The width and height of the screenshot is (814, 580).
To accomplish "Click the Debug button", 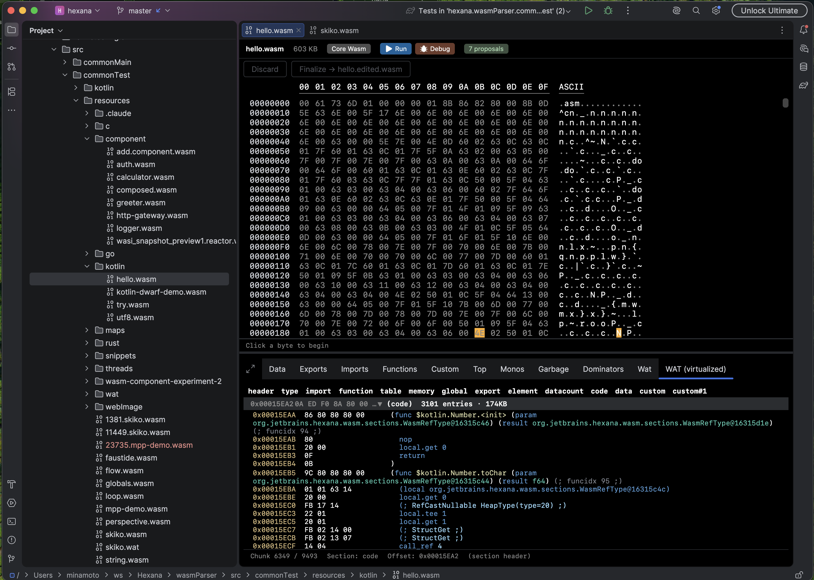I will tap(435, 48).
